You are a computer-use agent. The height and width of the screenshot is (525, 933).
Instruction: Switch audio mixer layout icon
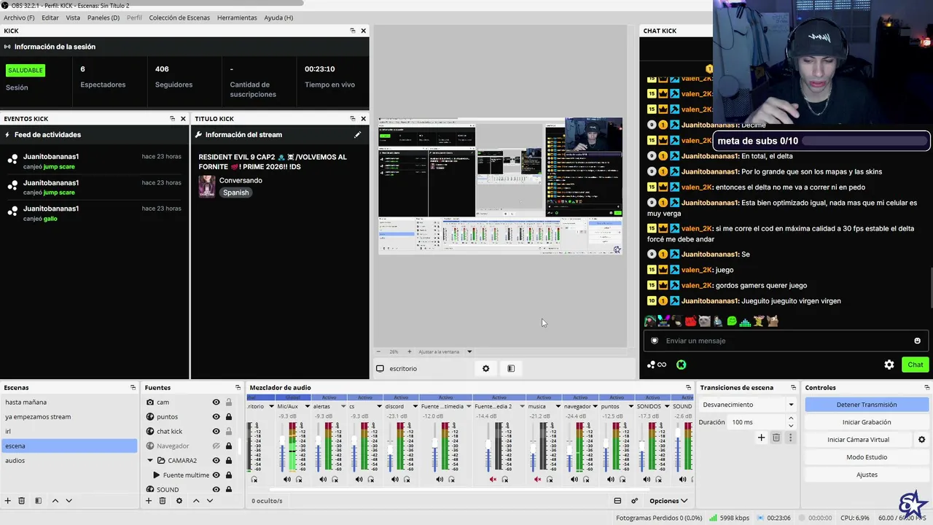coord(617,501)
